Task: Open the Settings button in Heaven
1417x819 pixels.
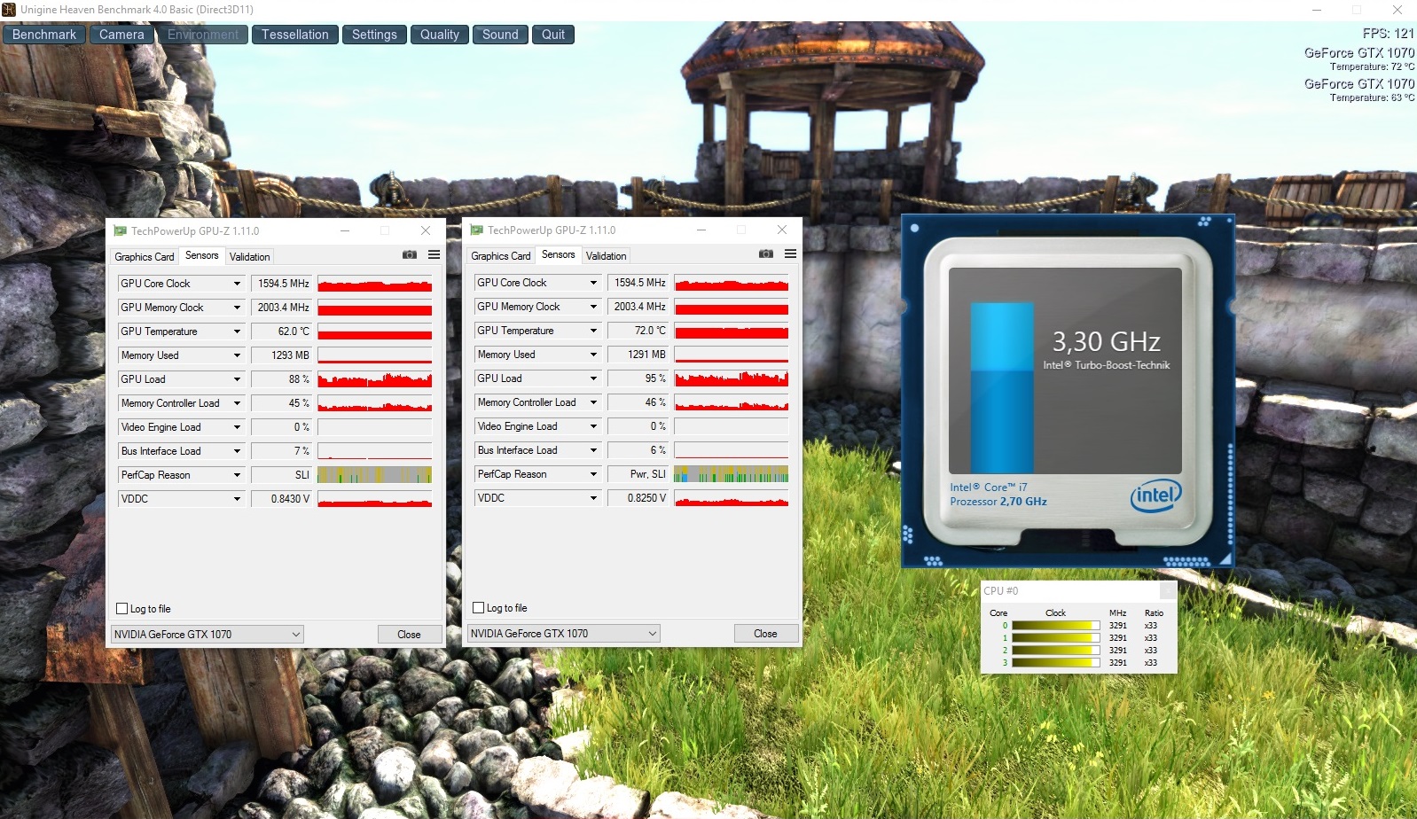Action: tap(374, 35)
